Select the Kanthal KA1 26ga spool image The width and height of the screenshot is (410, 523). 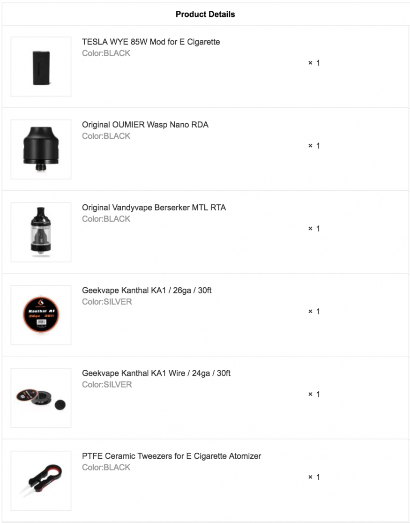(41, 314)
